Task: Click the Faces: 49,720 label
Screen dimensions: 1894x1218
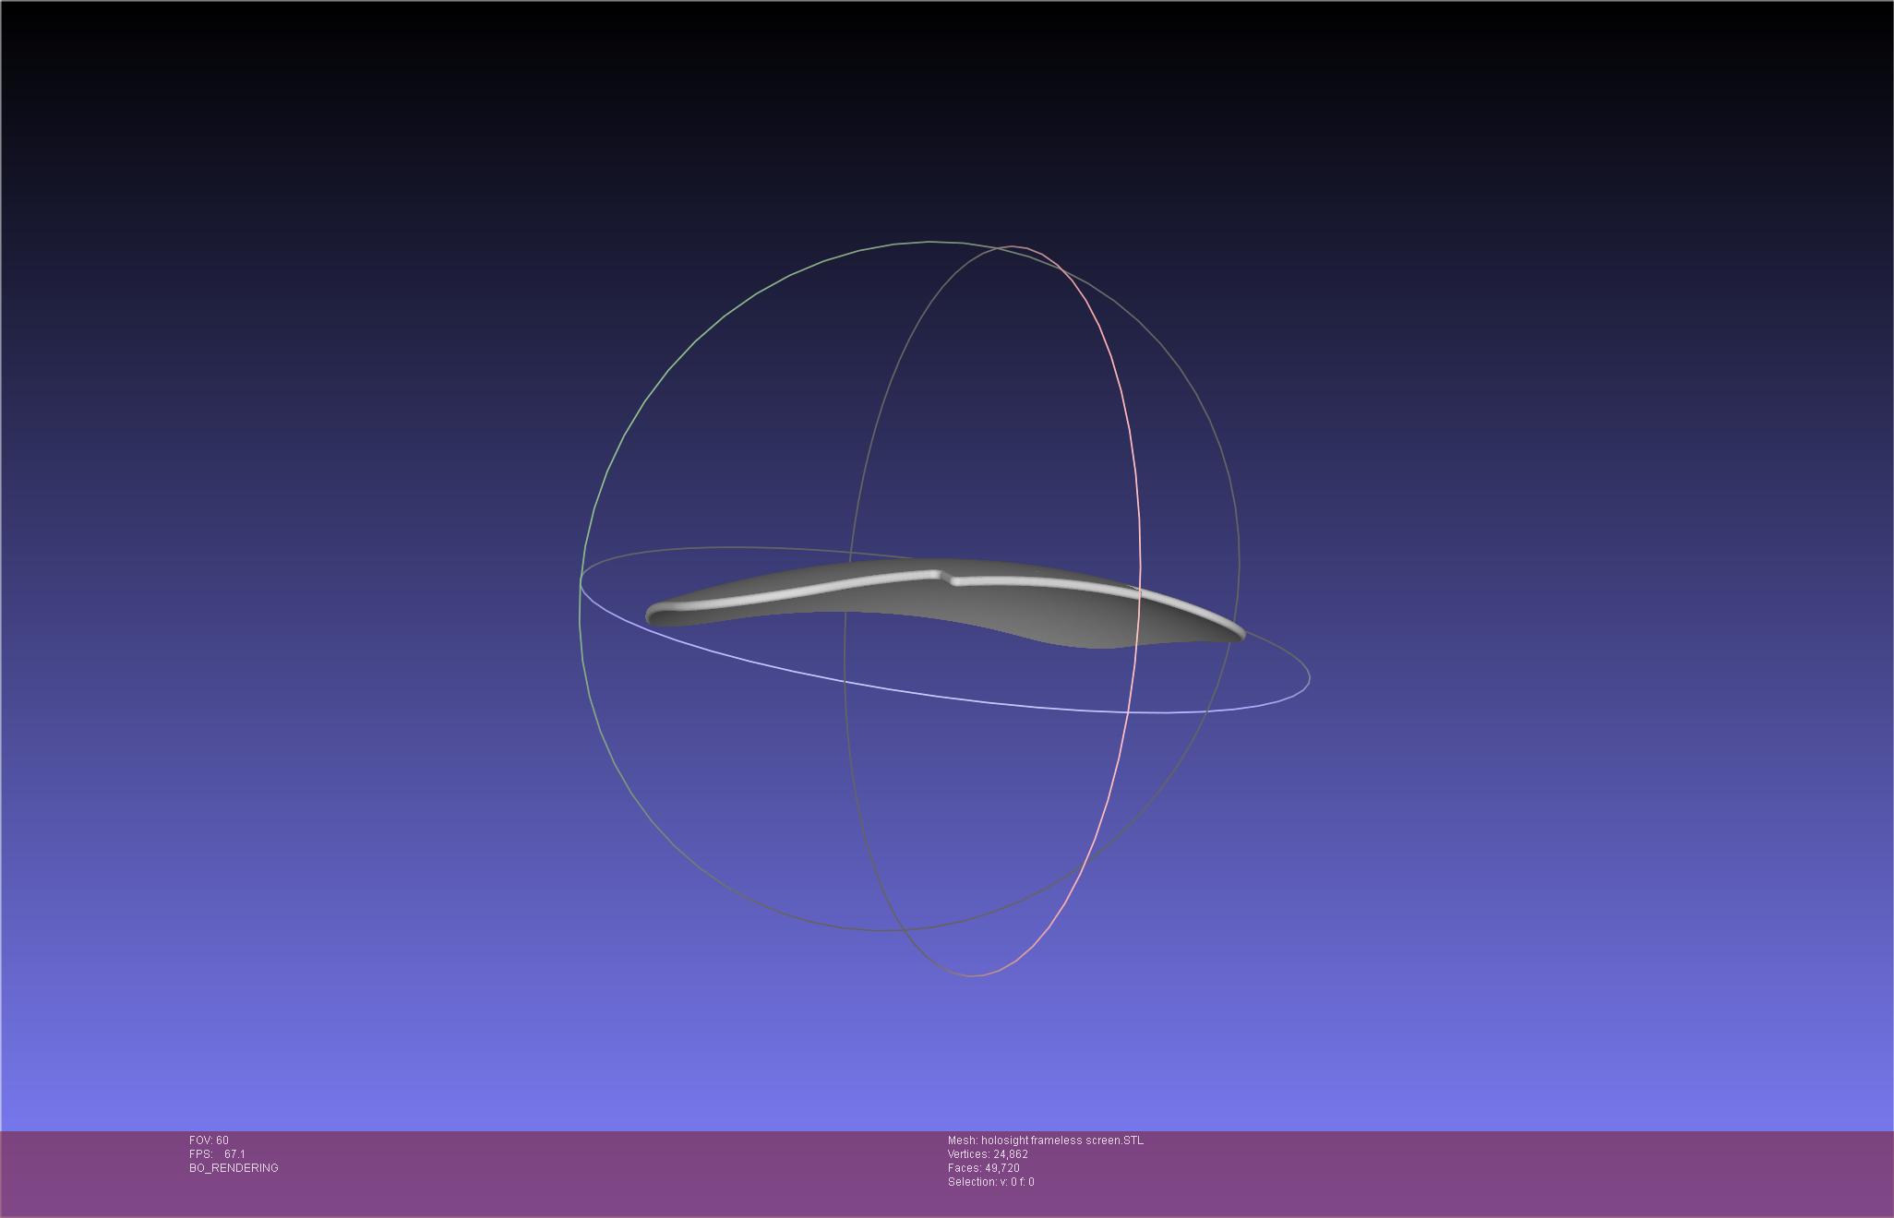Action: coord(983,1168)
